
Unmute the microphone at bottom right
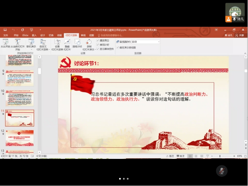[x=222, y=171]
